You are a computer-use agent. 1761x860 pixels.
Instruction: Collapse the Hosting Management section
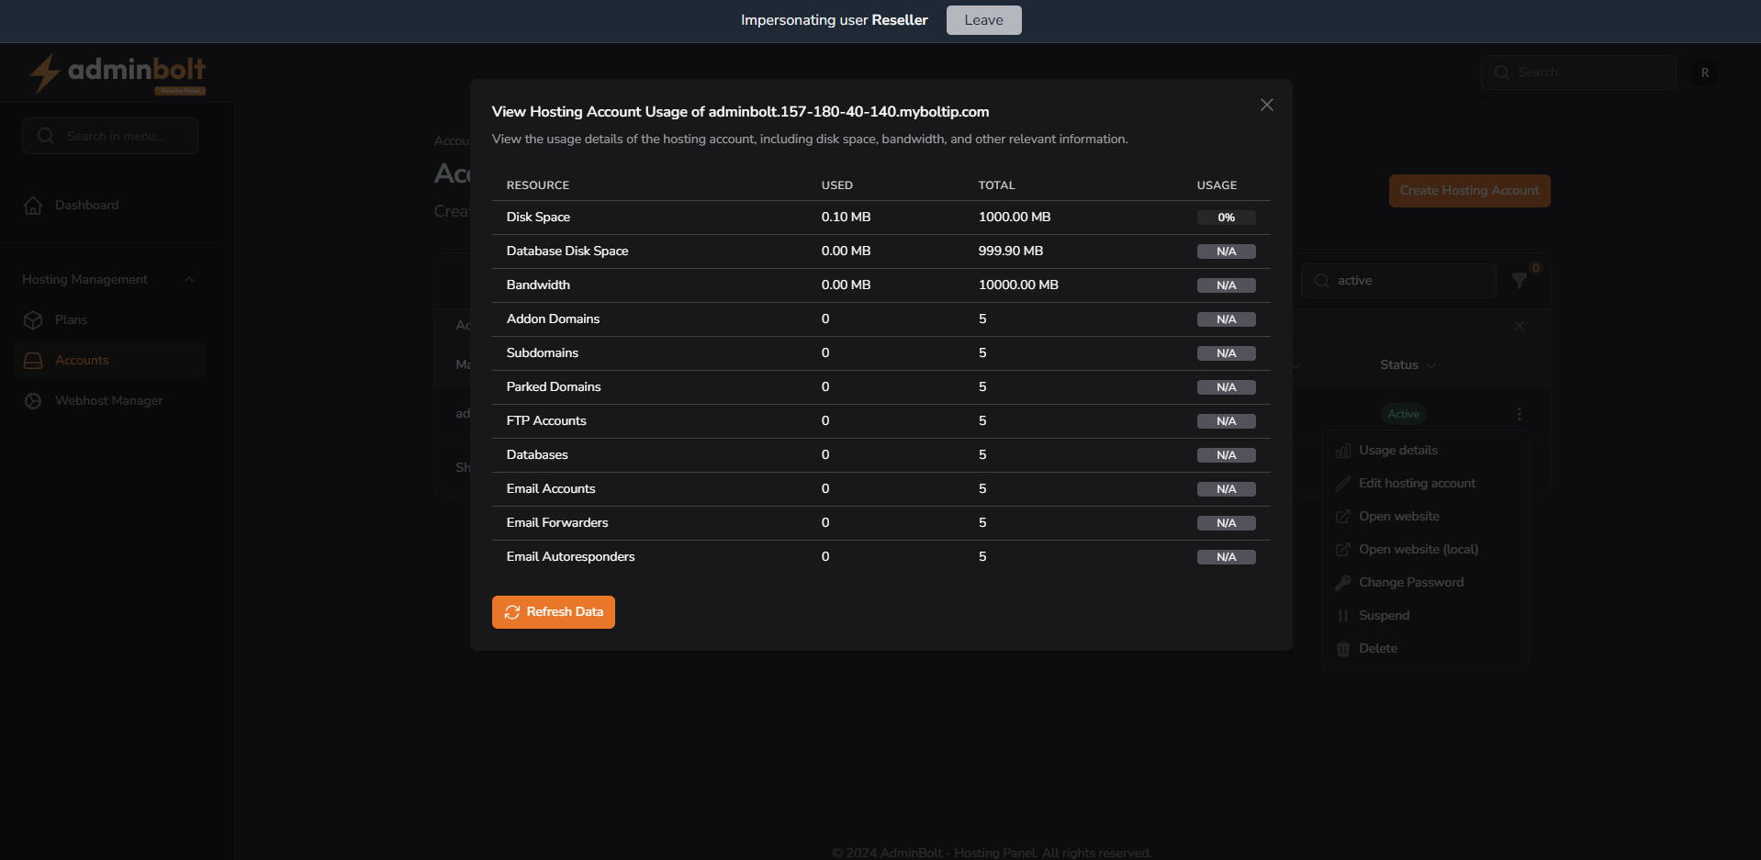point(189,279)
